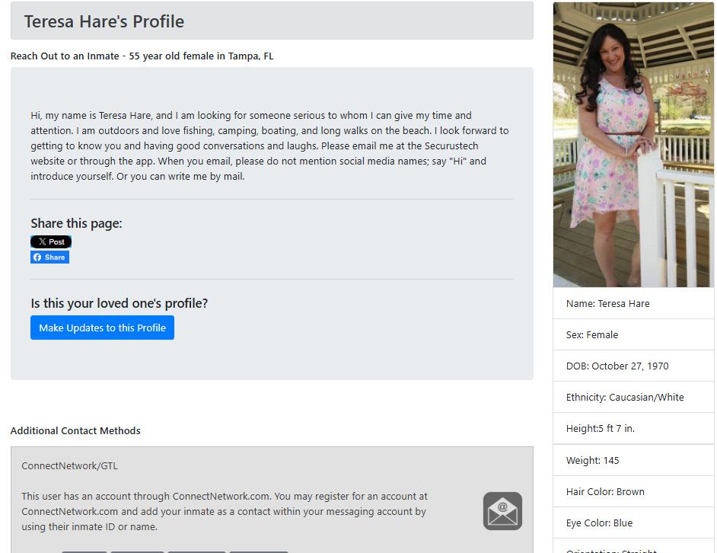The width and height of the screenshot is (717, 553).
Task: Select the text "Name: Teresa Hare"
Action: point(607,303)
